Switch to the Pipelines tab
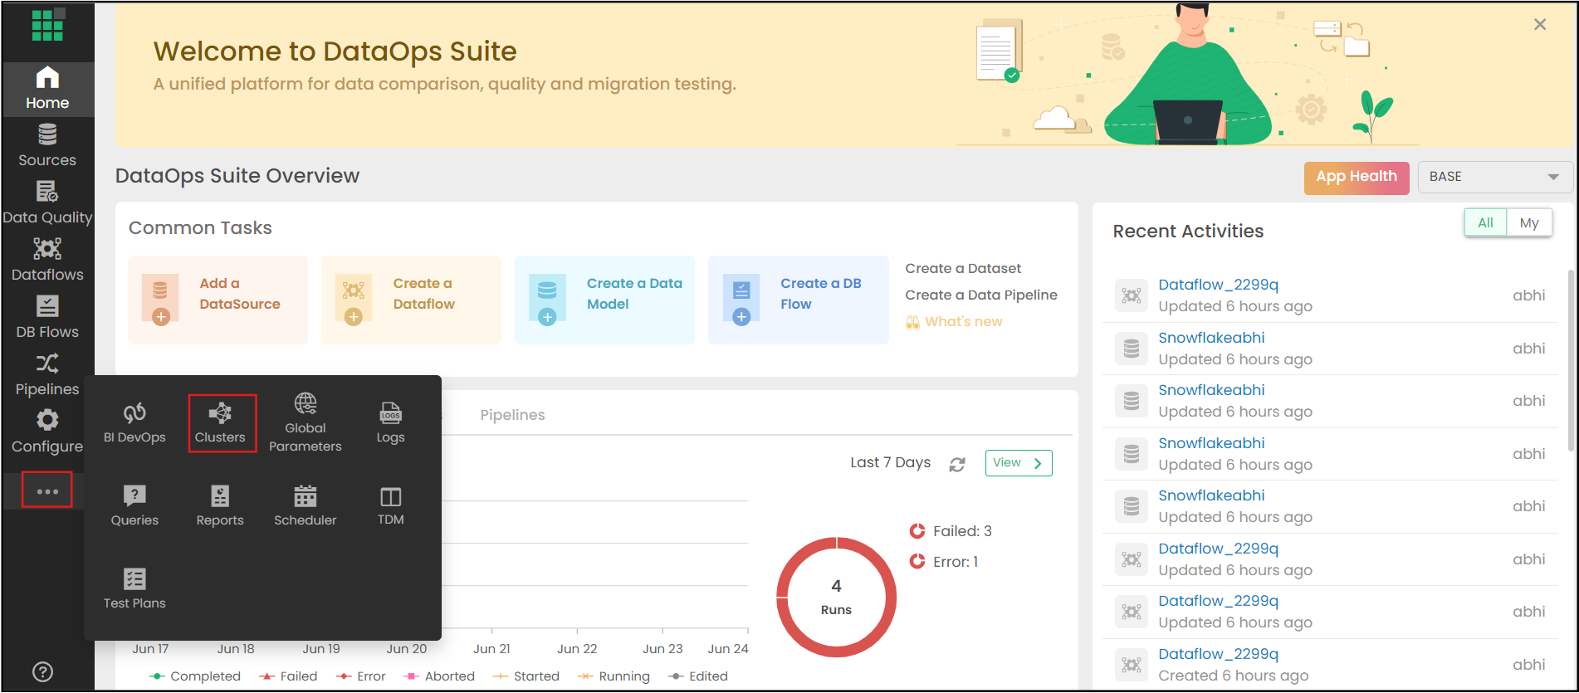This screenshot has width=1579, height=693. 512,415
